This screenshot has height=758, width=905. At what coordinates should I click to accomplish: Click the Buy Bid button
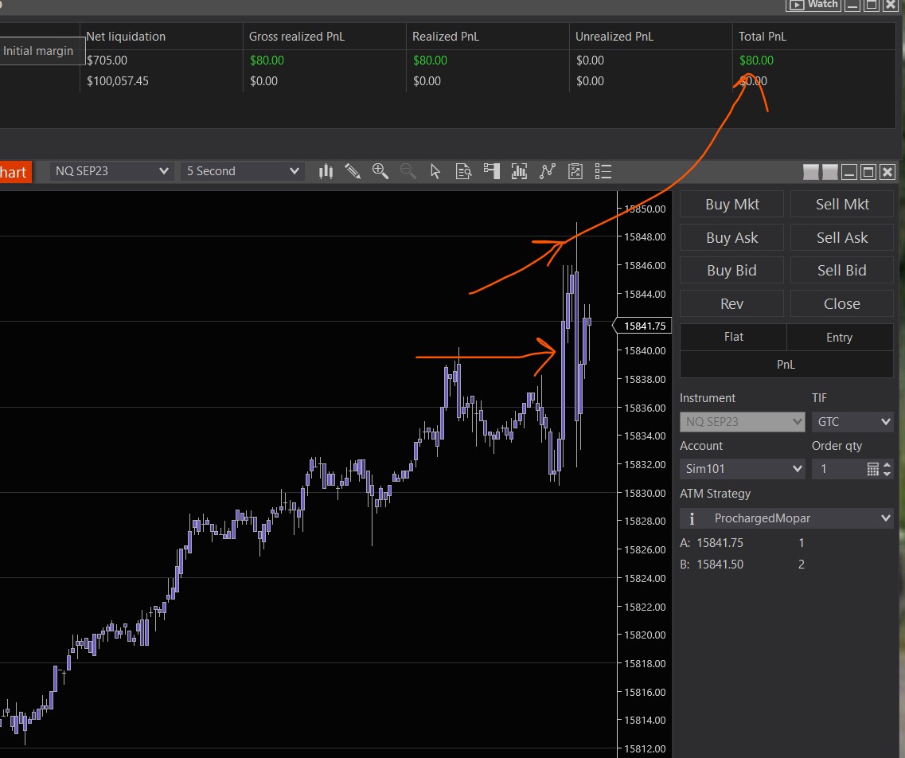click(x=731, y=271)
